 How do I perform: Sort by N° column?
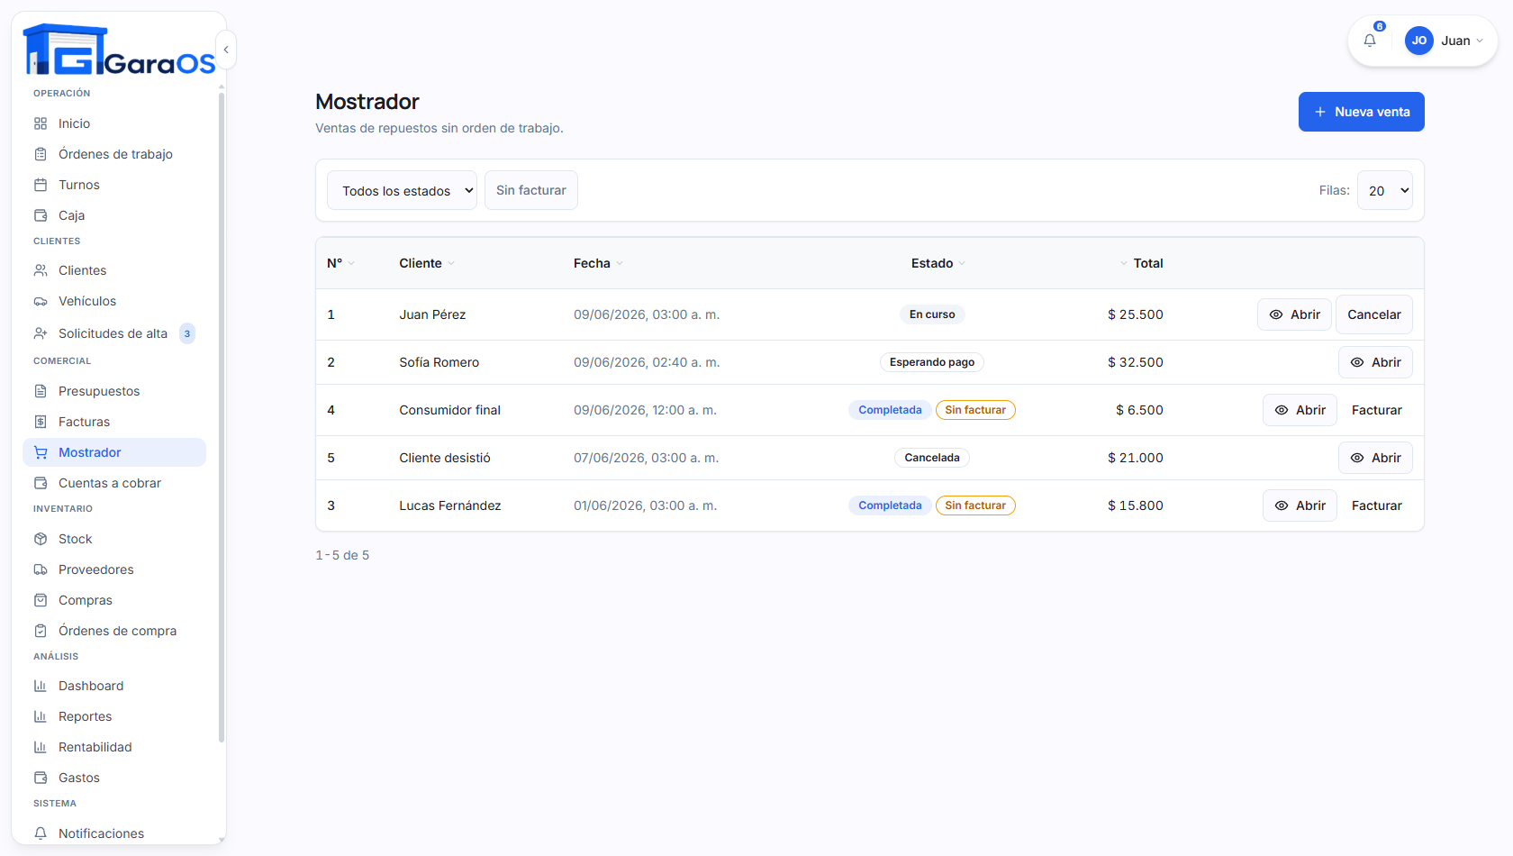(340, 263)
